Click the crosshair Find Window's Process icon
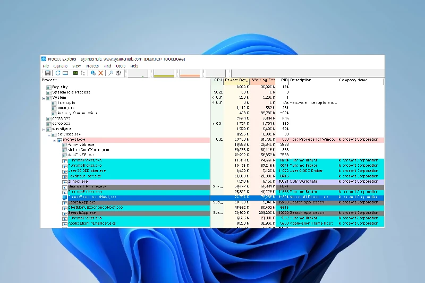425x283 pixels. (118, 73)
